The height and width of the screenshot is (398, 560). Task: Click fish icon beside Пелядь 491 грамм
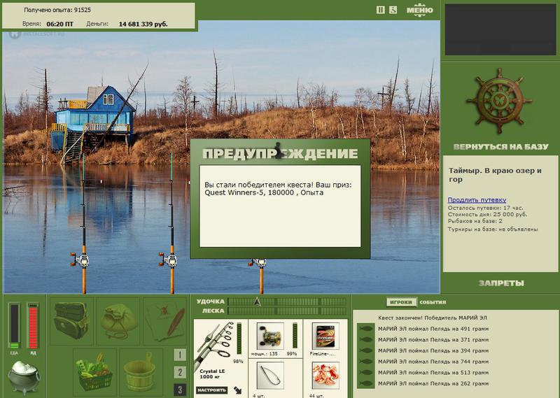pos(365,329)
